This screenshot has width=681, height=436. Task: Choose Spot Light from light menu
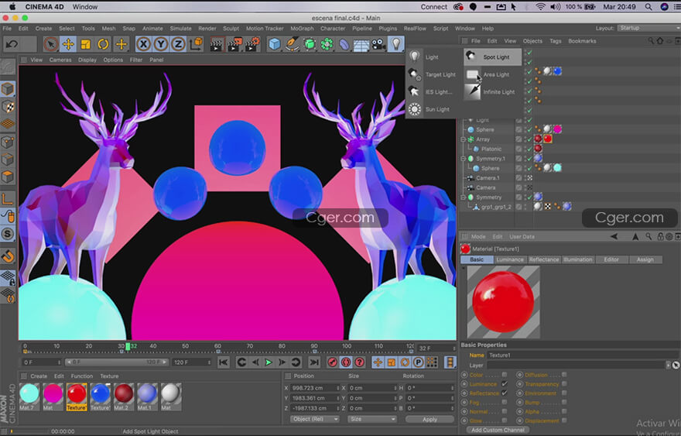coord(493,57)
